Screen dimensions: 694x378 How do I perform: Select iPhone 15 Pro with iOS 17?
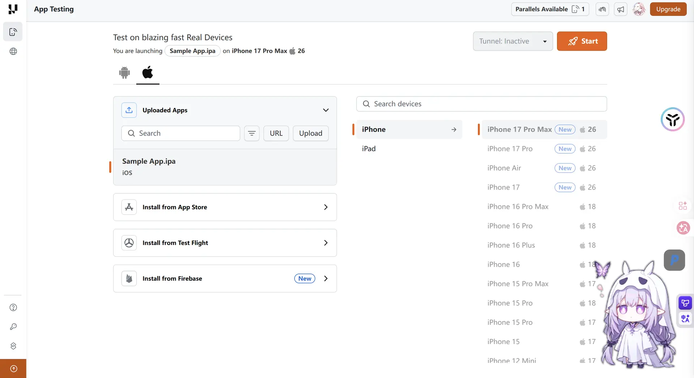pyautogui.click(x=544, y=322)
